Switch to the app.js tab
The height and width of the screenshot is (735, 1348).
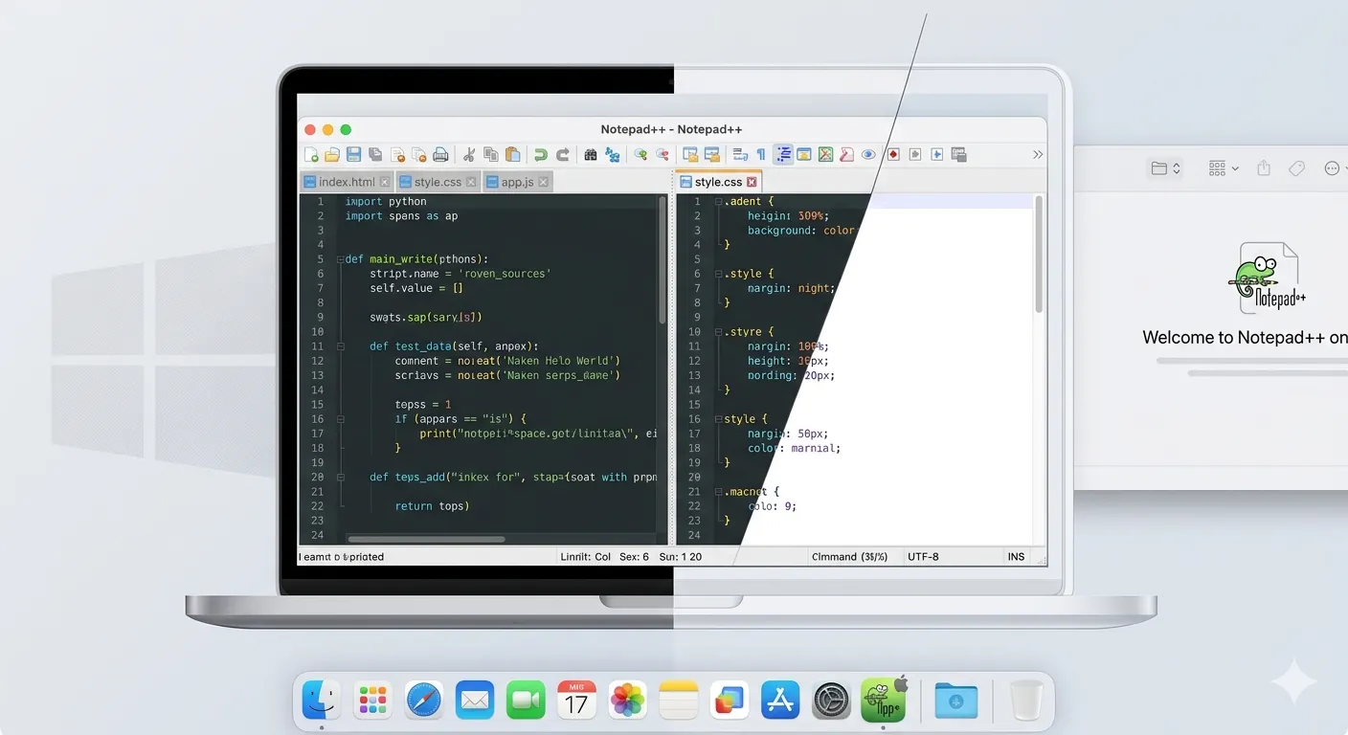click(517, 182)
